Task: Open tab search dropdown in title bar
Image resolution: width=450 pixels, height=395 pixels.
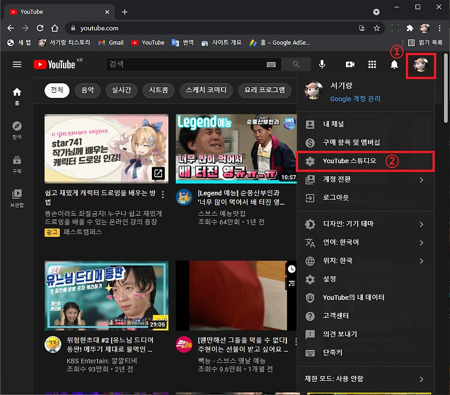Action: (x=376, y=12)
